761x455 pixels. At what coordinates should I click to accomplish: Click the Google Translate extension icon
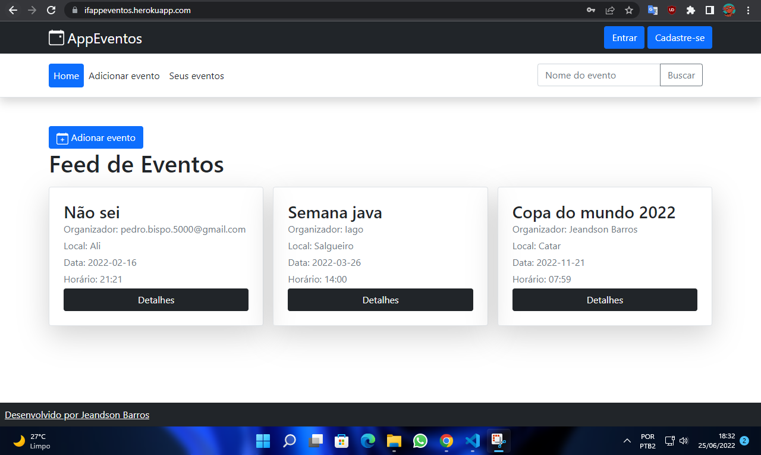[x=652, y=10]
